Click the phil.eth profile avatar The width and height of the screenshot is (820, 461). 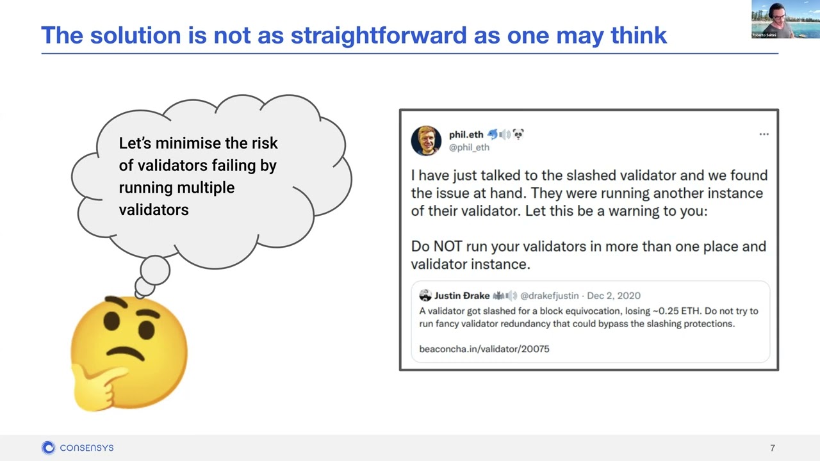pyautogui.click(x=426, y=141)
